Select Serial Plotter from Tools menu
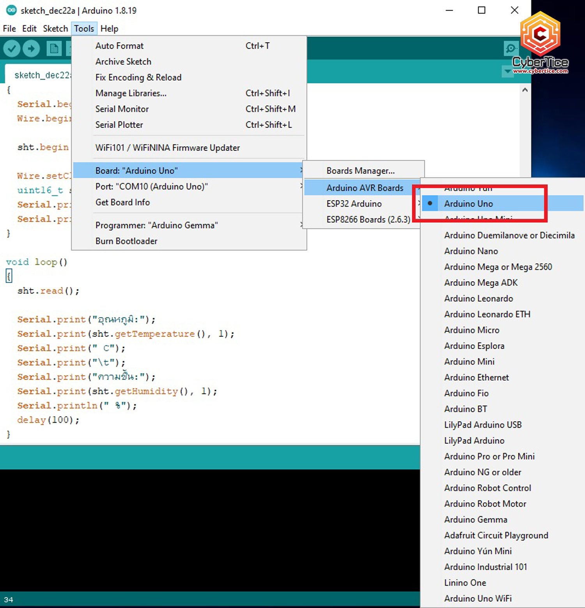The height and width of the screenshot is (608, 585). [119, 124]
